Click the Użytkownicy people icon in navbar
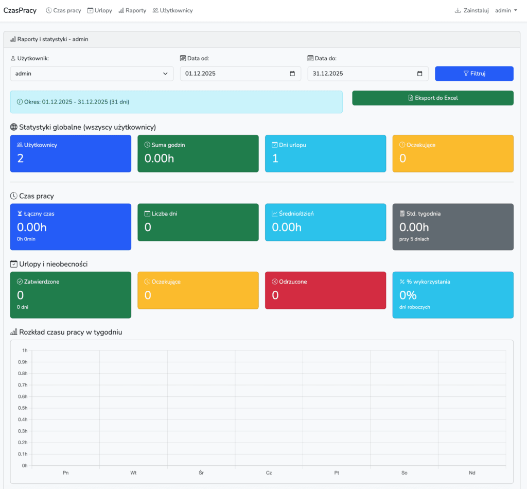The width and height of the screenshot is (527, 489). click(155, 10)
